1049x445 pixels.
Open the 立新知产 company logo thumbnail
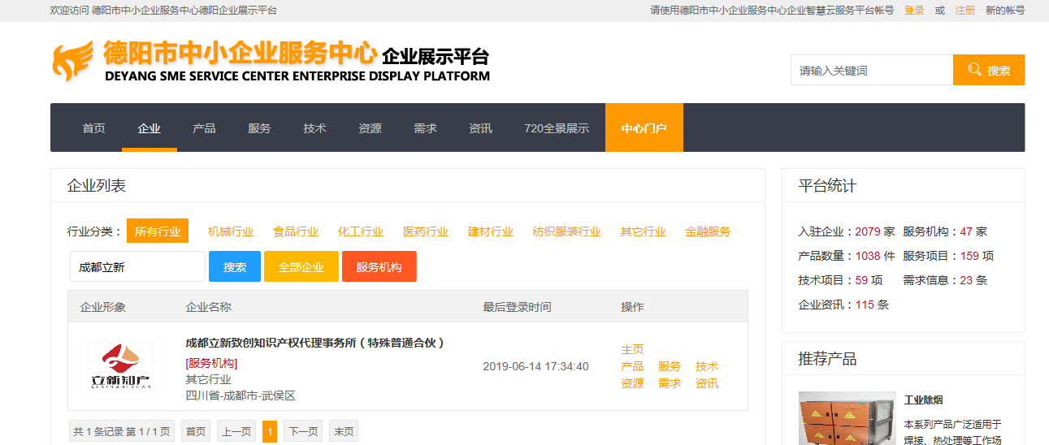(120, 366)
